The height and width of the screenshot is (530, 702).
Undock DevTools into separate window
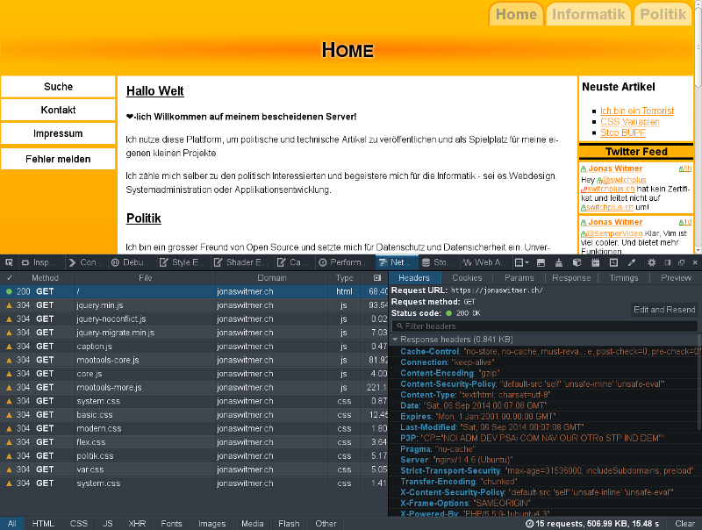[681, 261]
